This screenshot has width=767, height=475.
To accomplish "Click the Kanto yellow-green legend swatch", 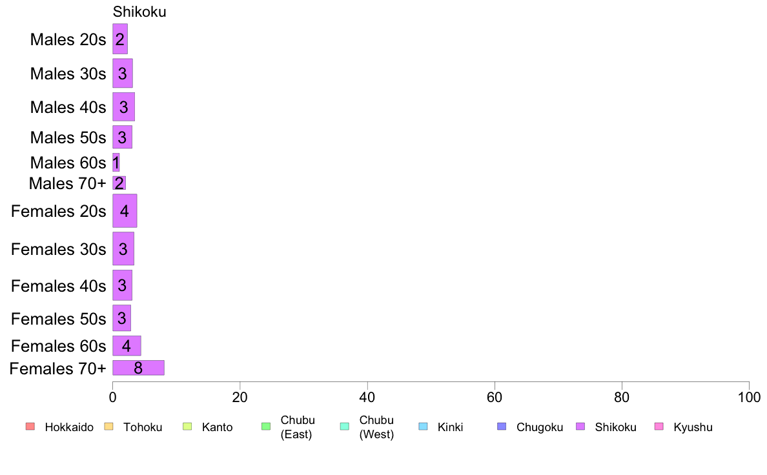I will (x=187, y=427).
